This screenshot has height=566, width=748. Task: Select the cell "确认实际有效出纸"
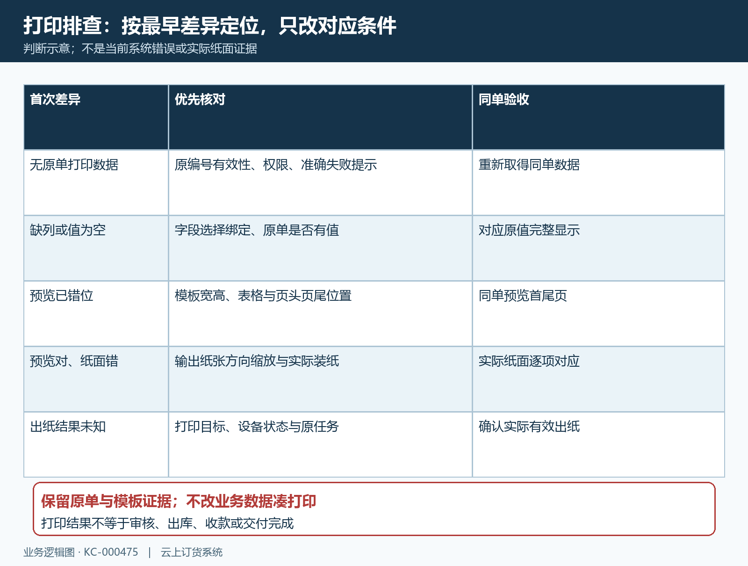point(598,444)
